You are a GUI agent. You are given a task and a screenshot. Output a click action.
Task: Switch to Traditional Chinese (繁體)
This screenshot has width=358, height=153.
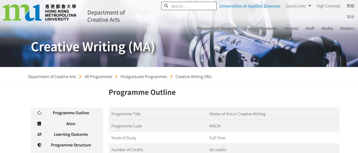(350, 6)
